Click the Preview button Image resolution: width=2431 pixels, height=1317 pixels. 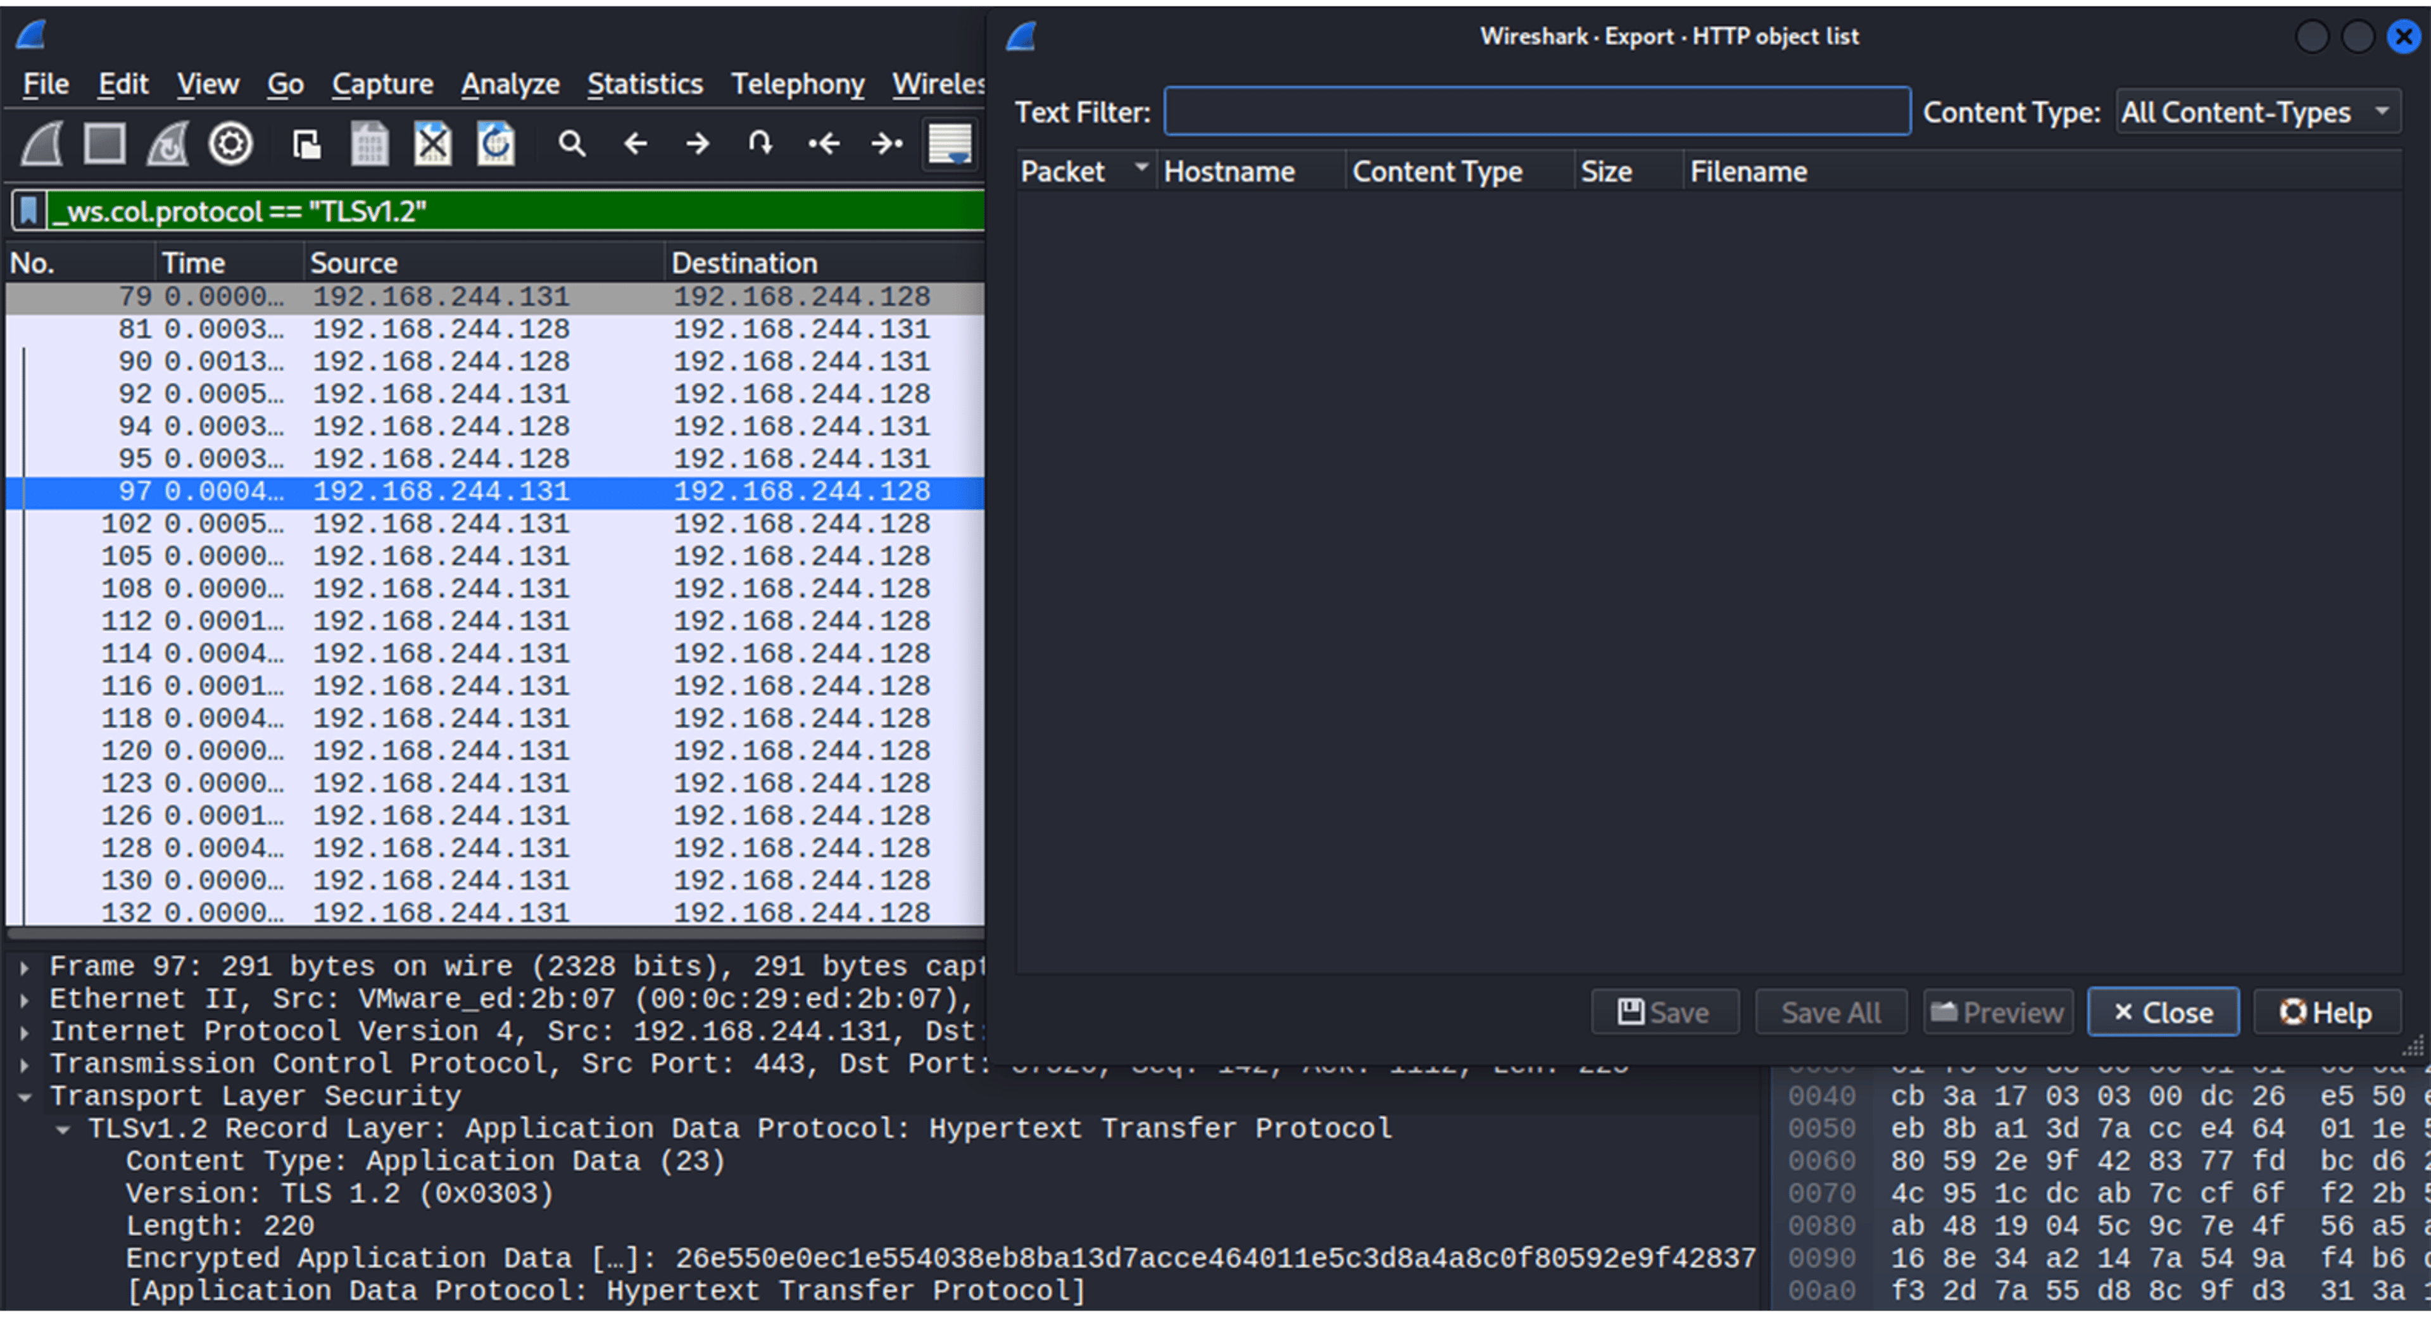coord(1998,1011)
